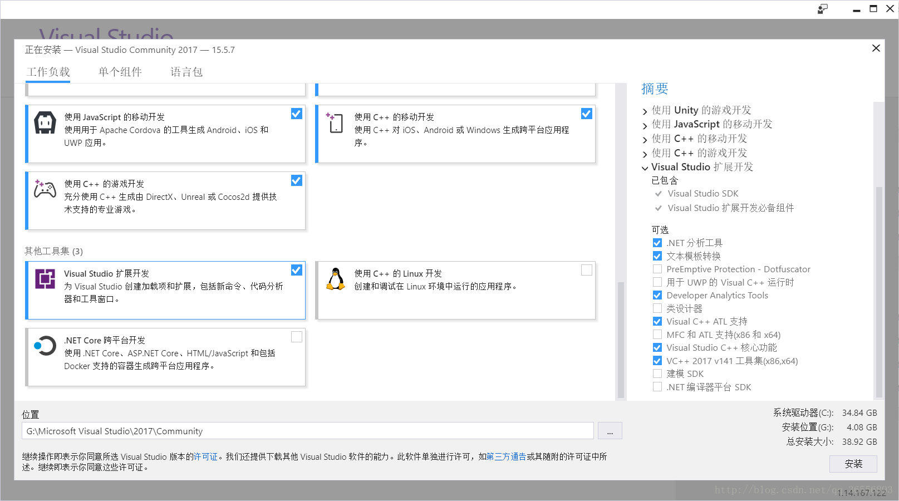Enable 类设计器 option
899x501 pixels.
coord(657,308)
